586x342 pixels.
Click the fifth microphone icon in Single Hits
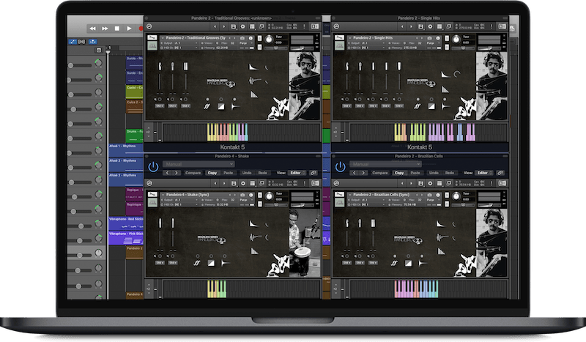click(x=399, y=66)
